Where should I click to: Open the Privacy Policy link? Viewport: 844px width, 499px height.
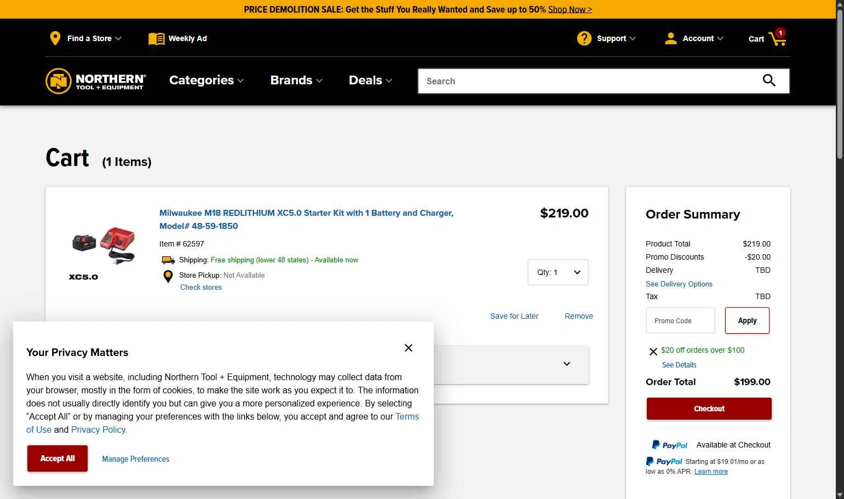[x=99, y=429]
